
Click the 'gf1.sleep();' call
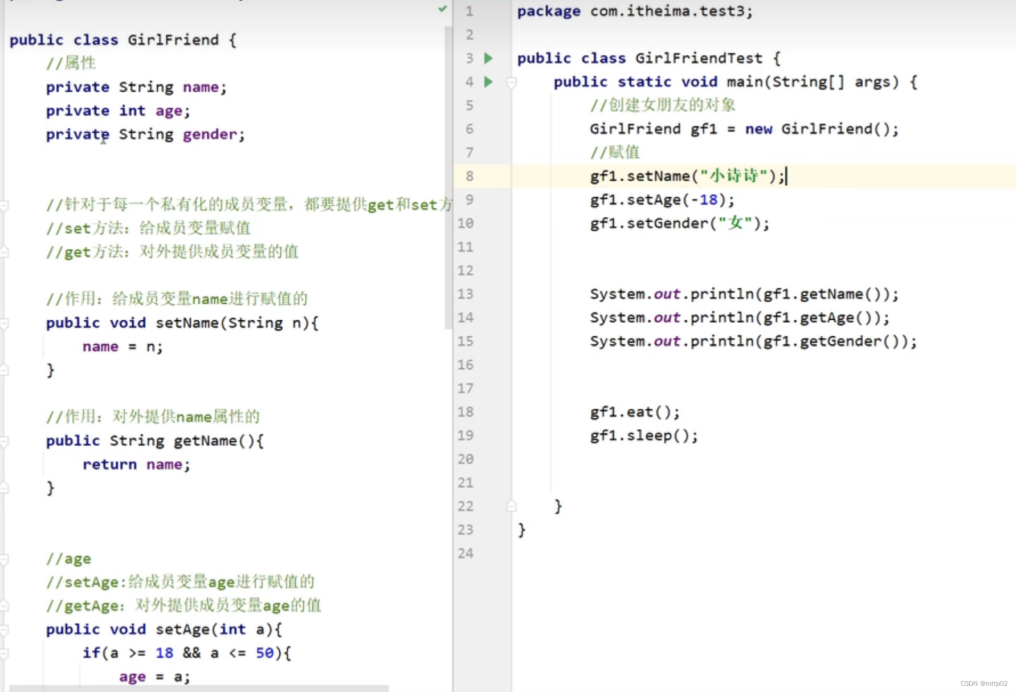click(x=644, y=435)
